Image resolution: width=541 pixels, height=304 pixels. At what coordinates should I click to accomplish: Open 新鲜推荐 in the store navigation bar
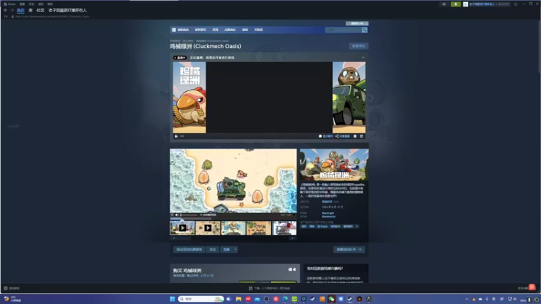[200, 30]
